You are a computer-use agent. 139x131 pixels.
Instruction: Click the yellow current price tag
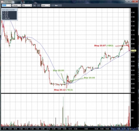coord(134,51)
